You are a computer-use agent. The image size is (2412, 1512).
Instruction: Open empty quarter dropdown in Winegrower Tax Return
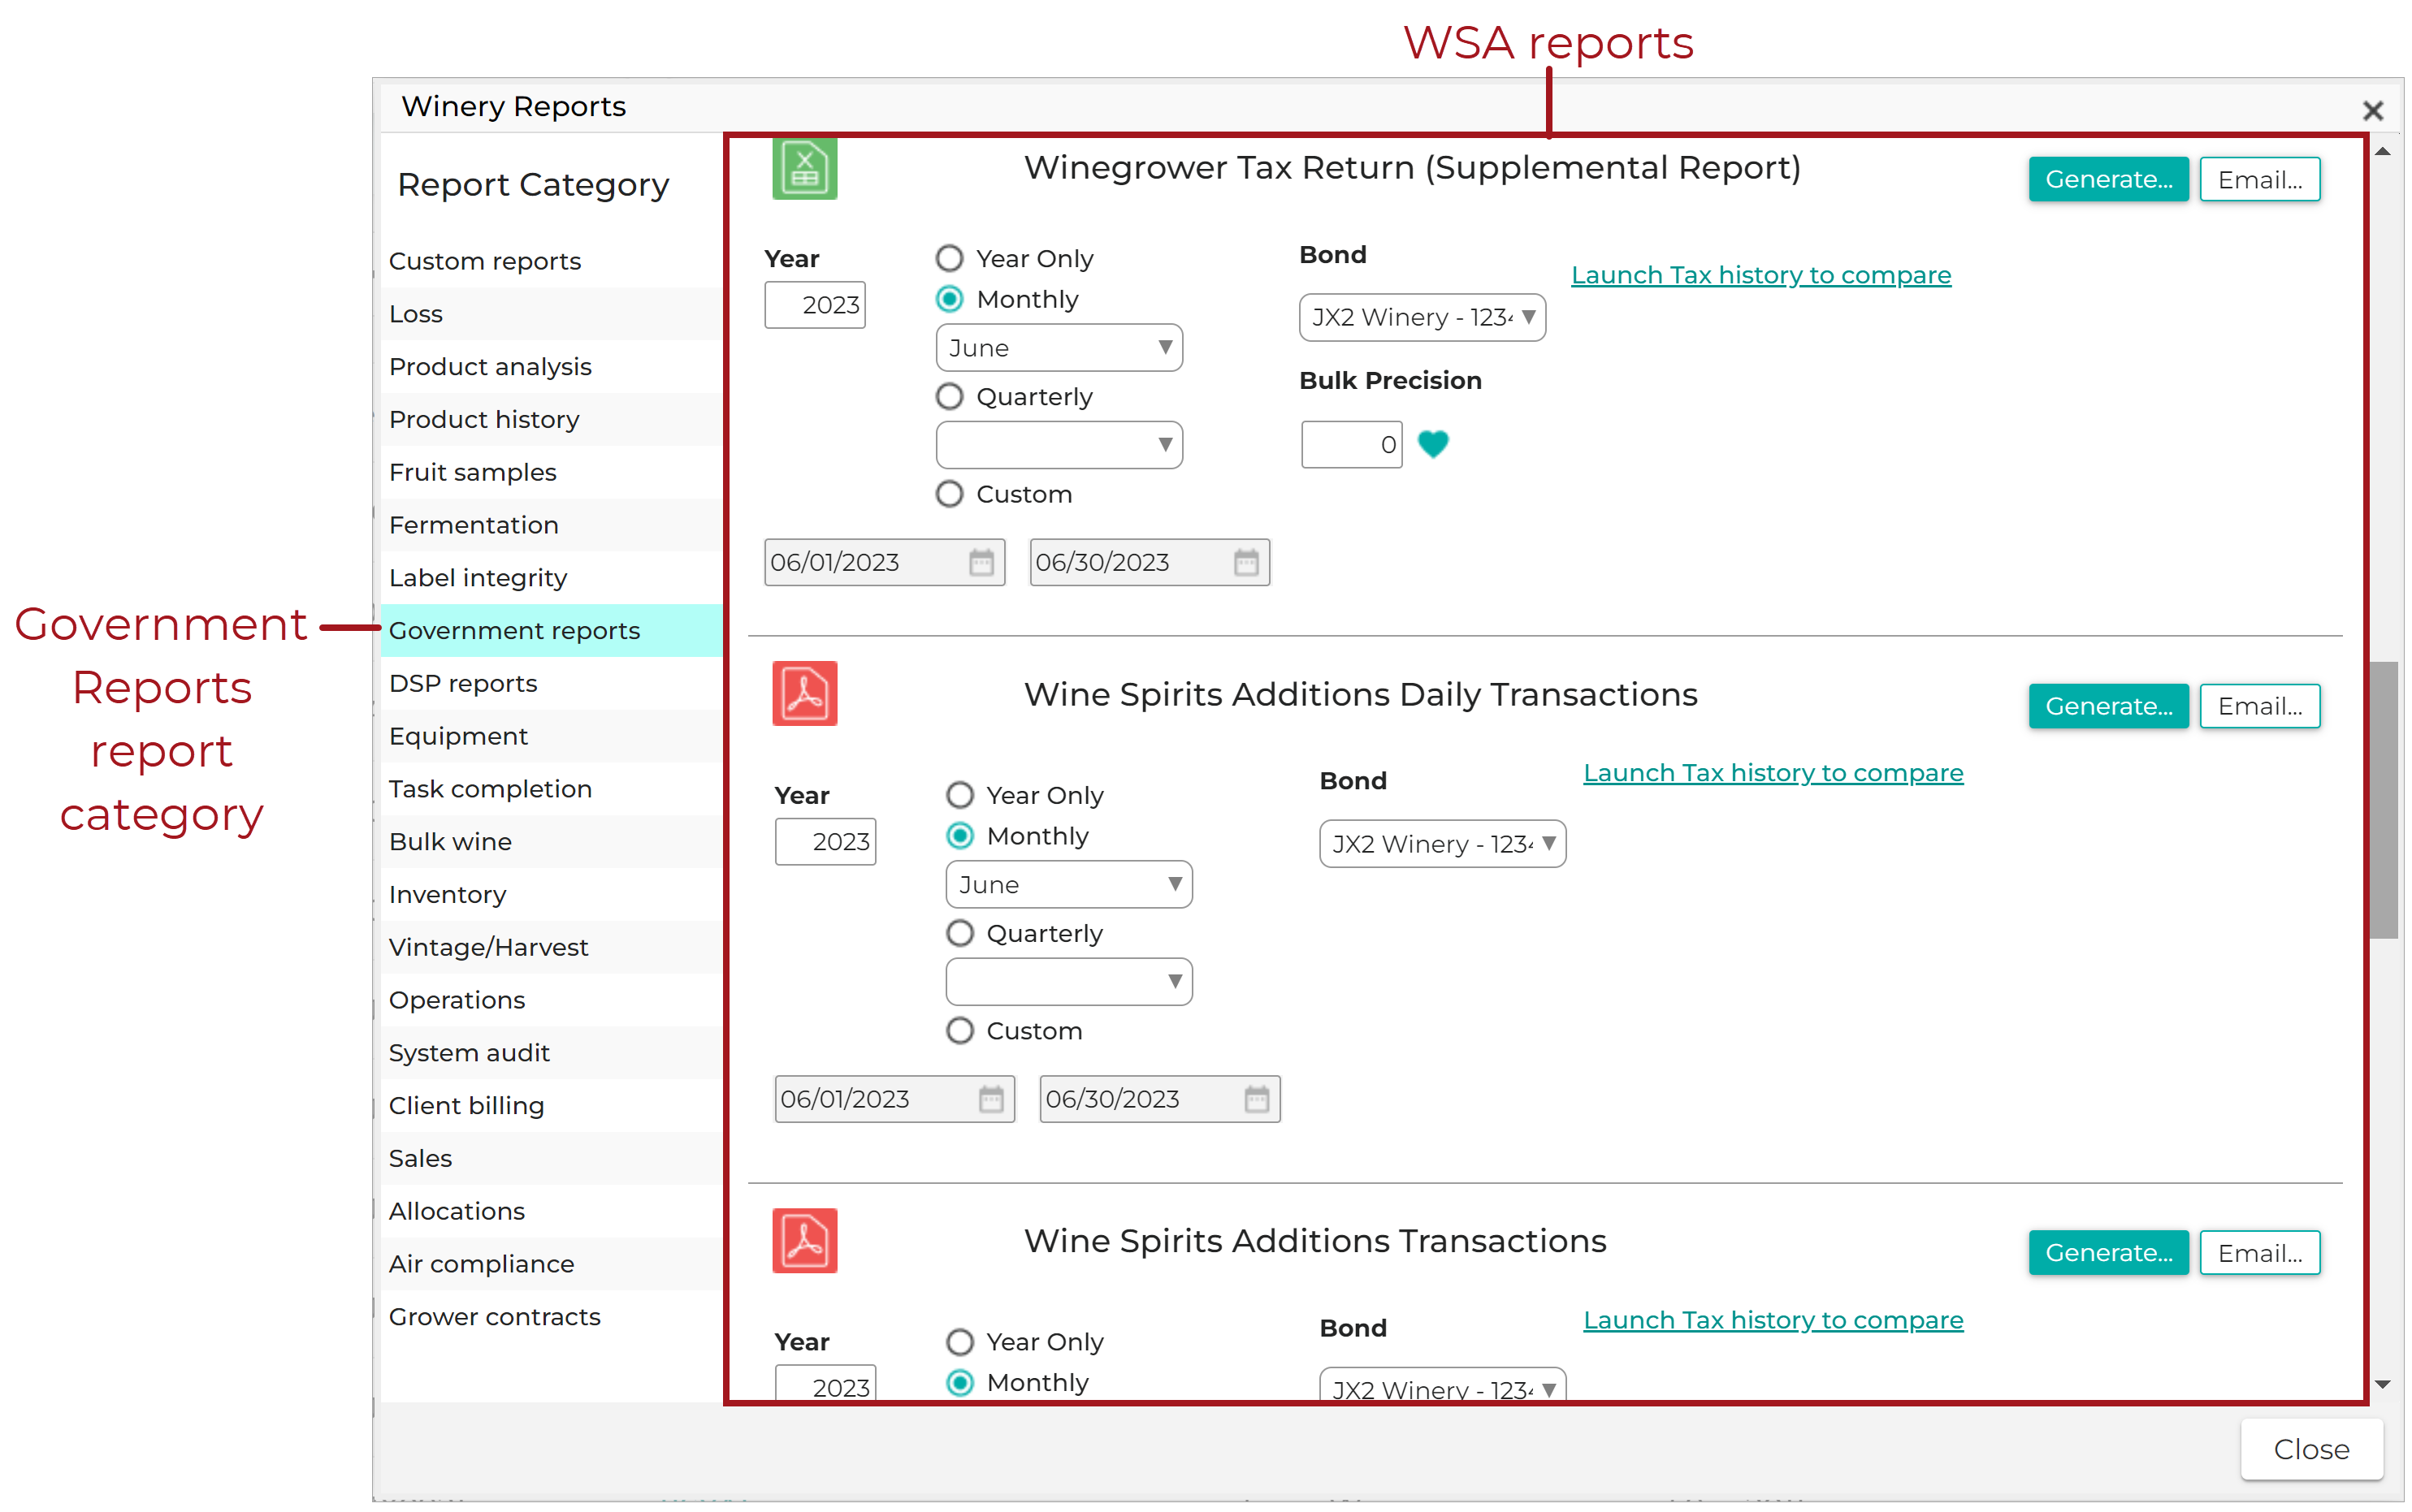(x=1059, y=445)
